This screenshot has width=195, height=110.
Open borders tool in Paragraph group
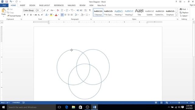(87, 15)
